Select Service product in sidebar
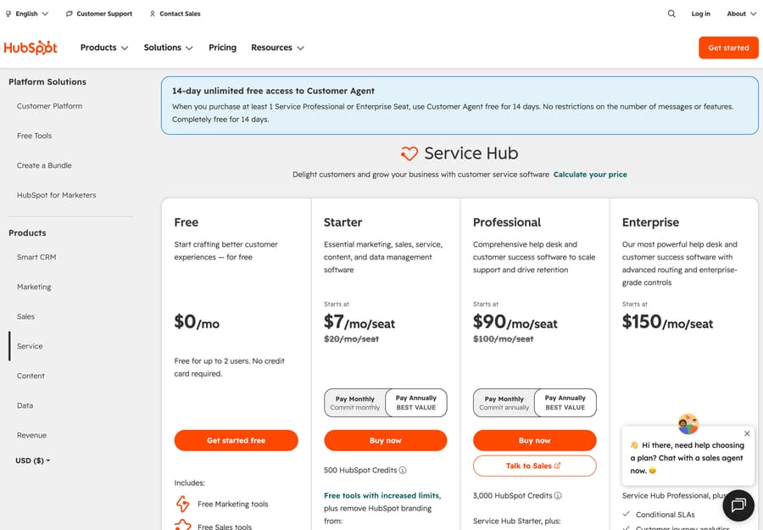 pos(30,346)
